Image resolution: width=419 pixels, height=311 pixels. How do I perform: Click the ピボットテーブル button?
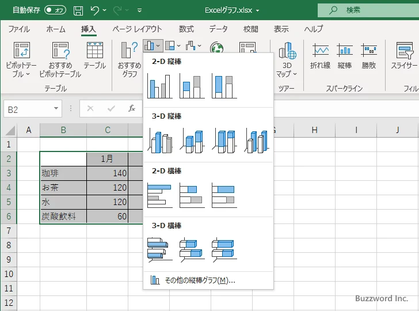pyautogui.click(x=21, y=59)
